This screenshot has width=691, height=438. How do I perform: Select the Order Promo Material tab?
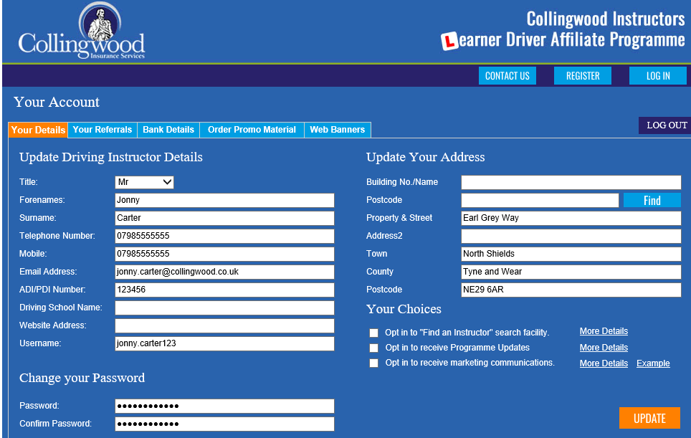point(252,130)
